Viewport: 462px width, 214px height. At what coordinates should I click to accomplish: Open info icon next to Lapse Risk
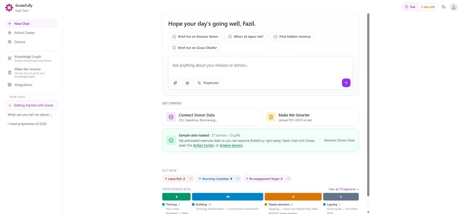191,179
